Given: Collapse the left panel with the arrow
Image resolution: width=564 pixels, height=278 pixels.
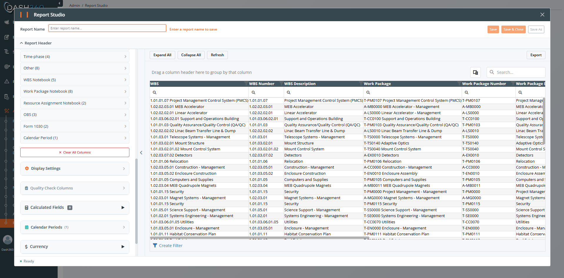Looking at the screenshot, I should tap(141, 152).
